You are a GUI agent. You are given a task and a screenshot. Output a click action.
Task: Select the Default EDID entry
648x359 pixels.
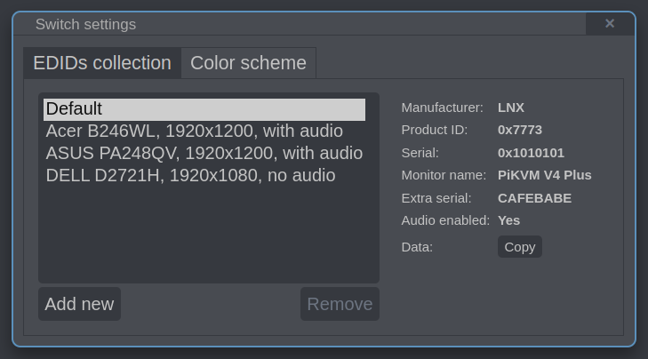tap(204, 109)
